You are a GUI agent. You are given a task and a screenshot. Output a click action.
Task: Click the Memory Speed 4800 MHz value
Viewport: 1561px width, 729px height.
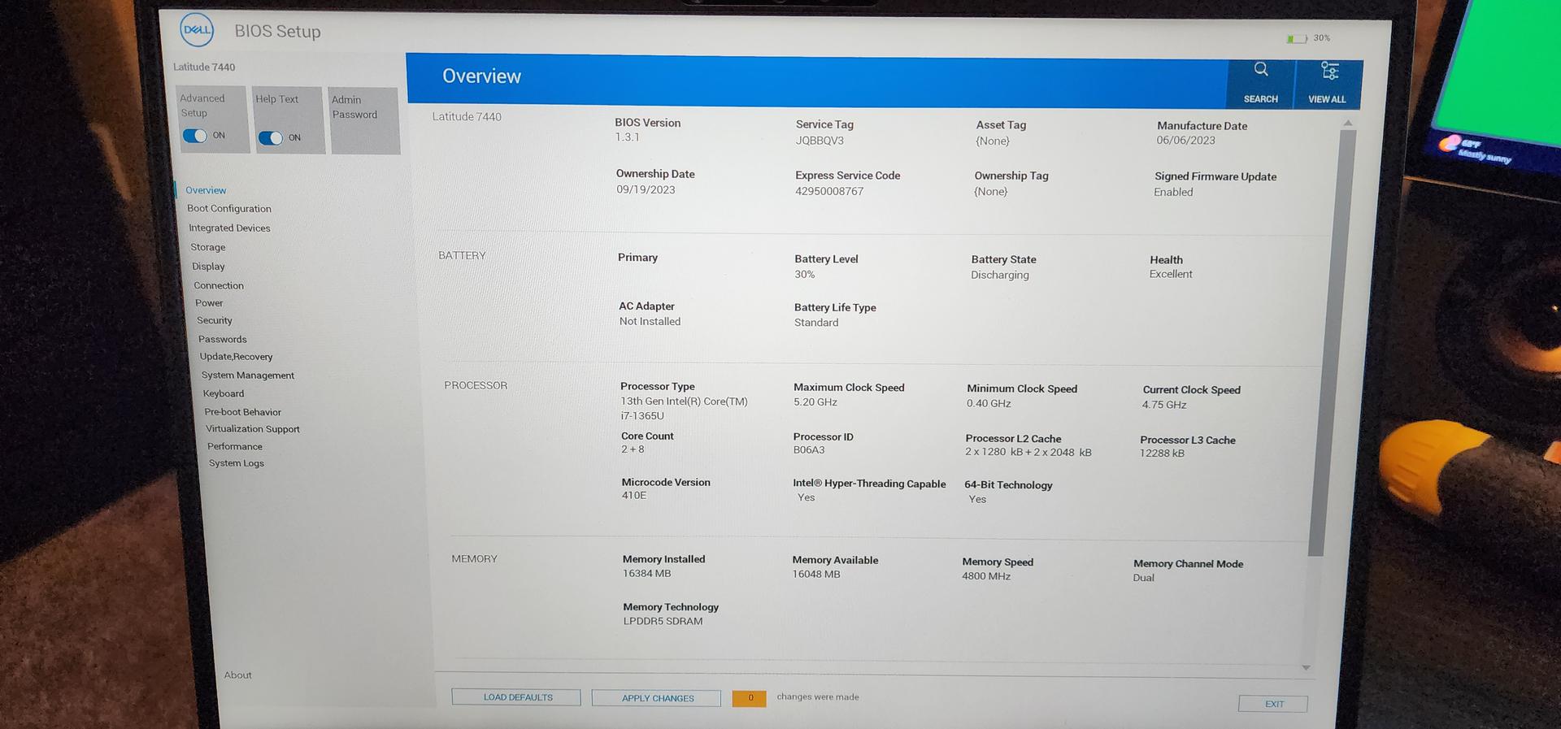986,576
